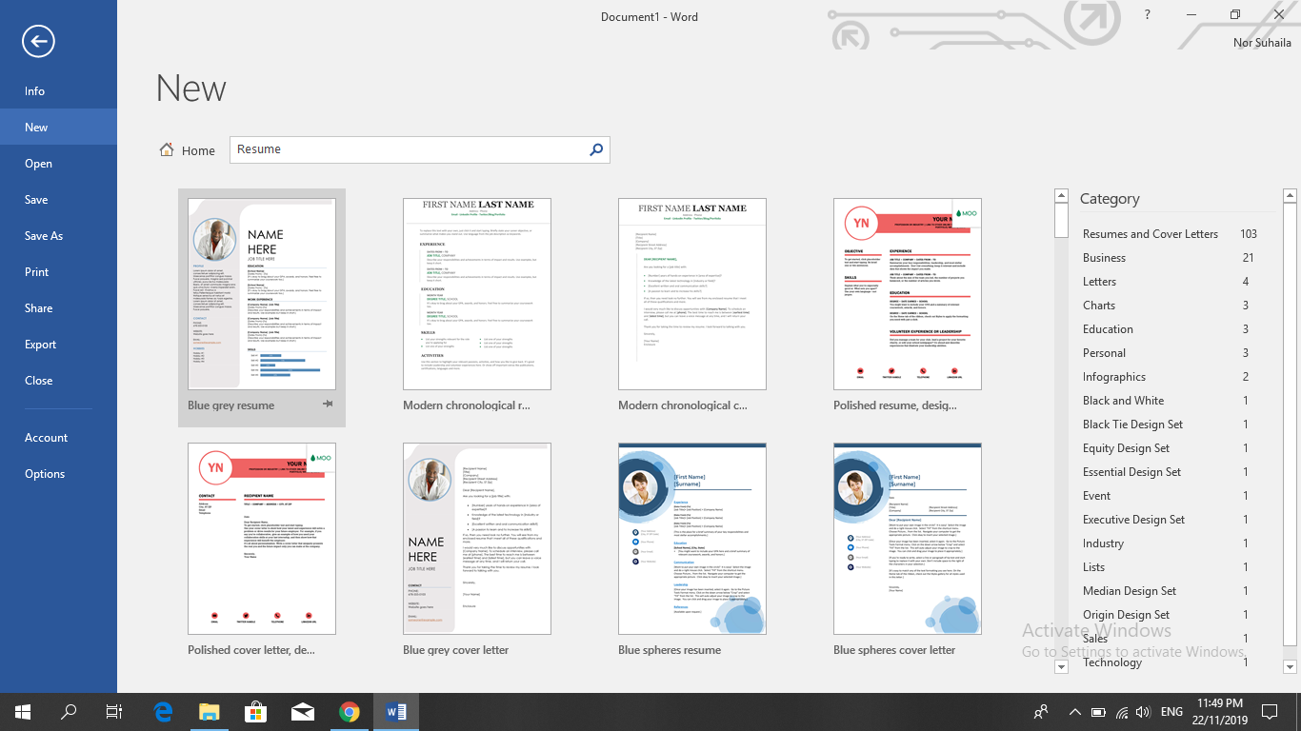Image resolution: width=1301 pixels, height=731 pixels.
Task: Show hidden system tray icons
Action: (x=1075, y=712)
